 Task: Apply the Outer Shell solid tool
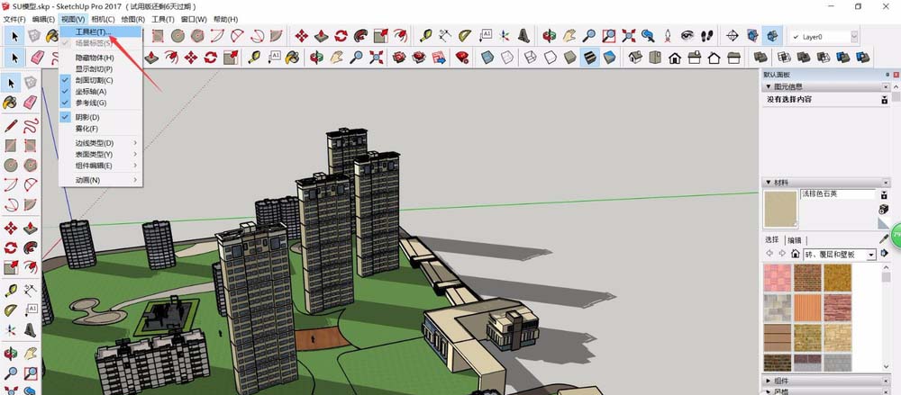point(760,58)
